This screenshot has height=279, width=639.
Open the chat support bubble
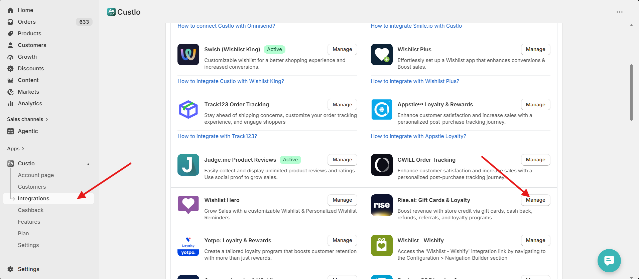[x=609, y=260]
